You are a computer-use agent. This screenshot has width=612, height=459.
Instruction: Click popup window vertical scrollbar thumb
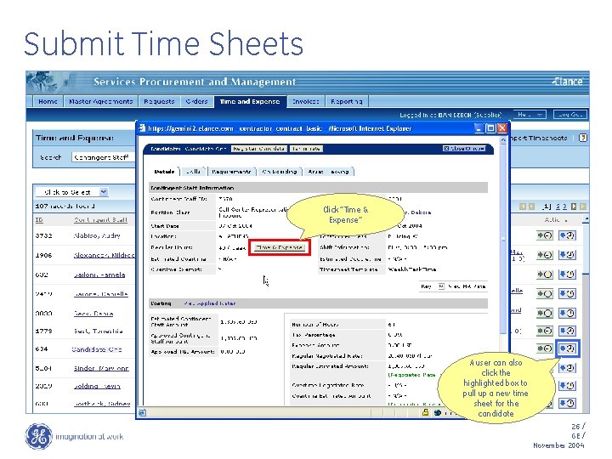pyautogui.click(x=503, y=239)
